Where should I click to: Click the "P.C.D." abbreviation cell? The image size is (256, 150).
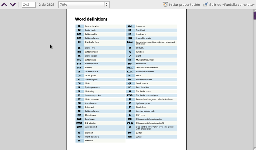pyautogui.click(x=130, y=72)
